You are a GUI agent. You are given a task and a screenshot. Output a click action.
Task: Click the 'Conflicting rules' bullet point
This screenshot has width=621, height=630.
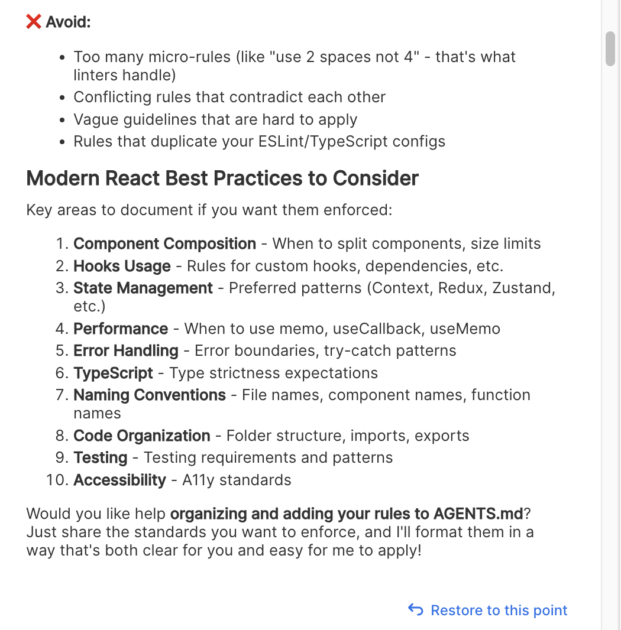point(229,97)
